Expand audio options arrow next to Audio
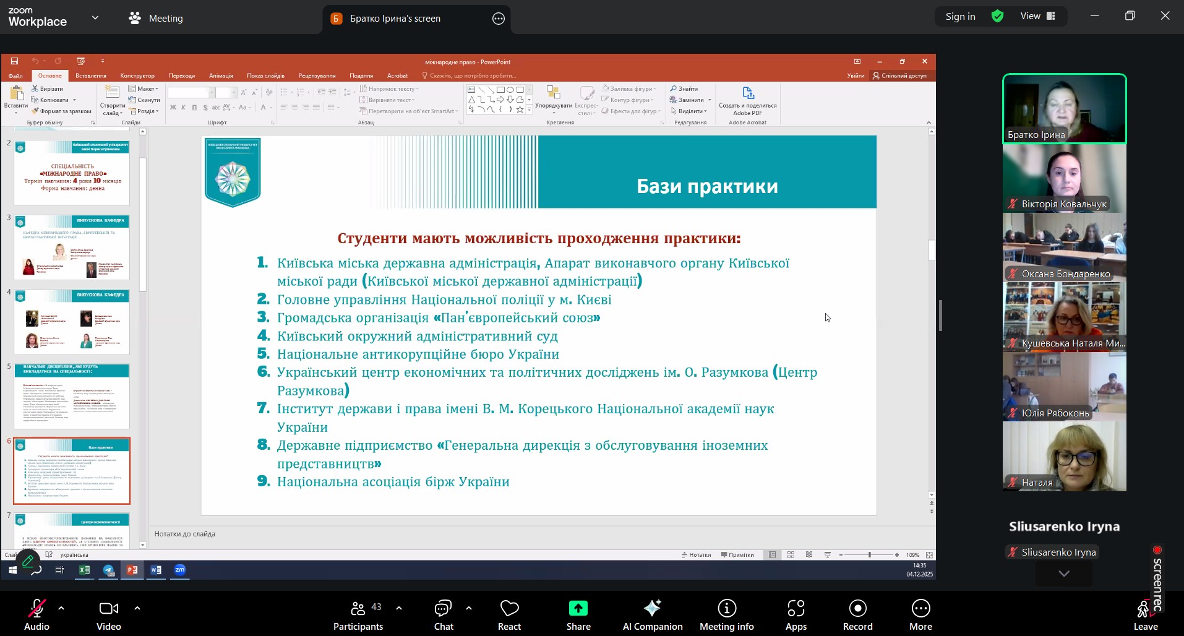 pos(61,608)
